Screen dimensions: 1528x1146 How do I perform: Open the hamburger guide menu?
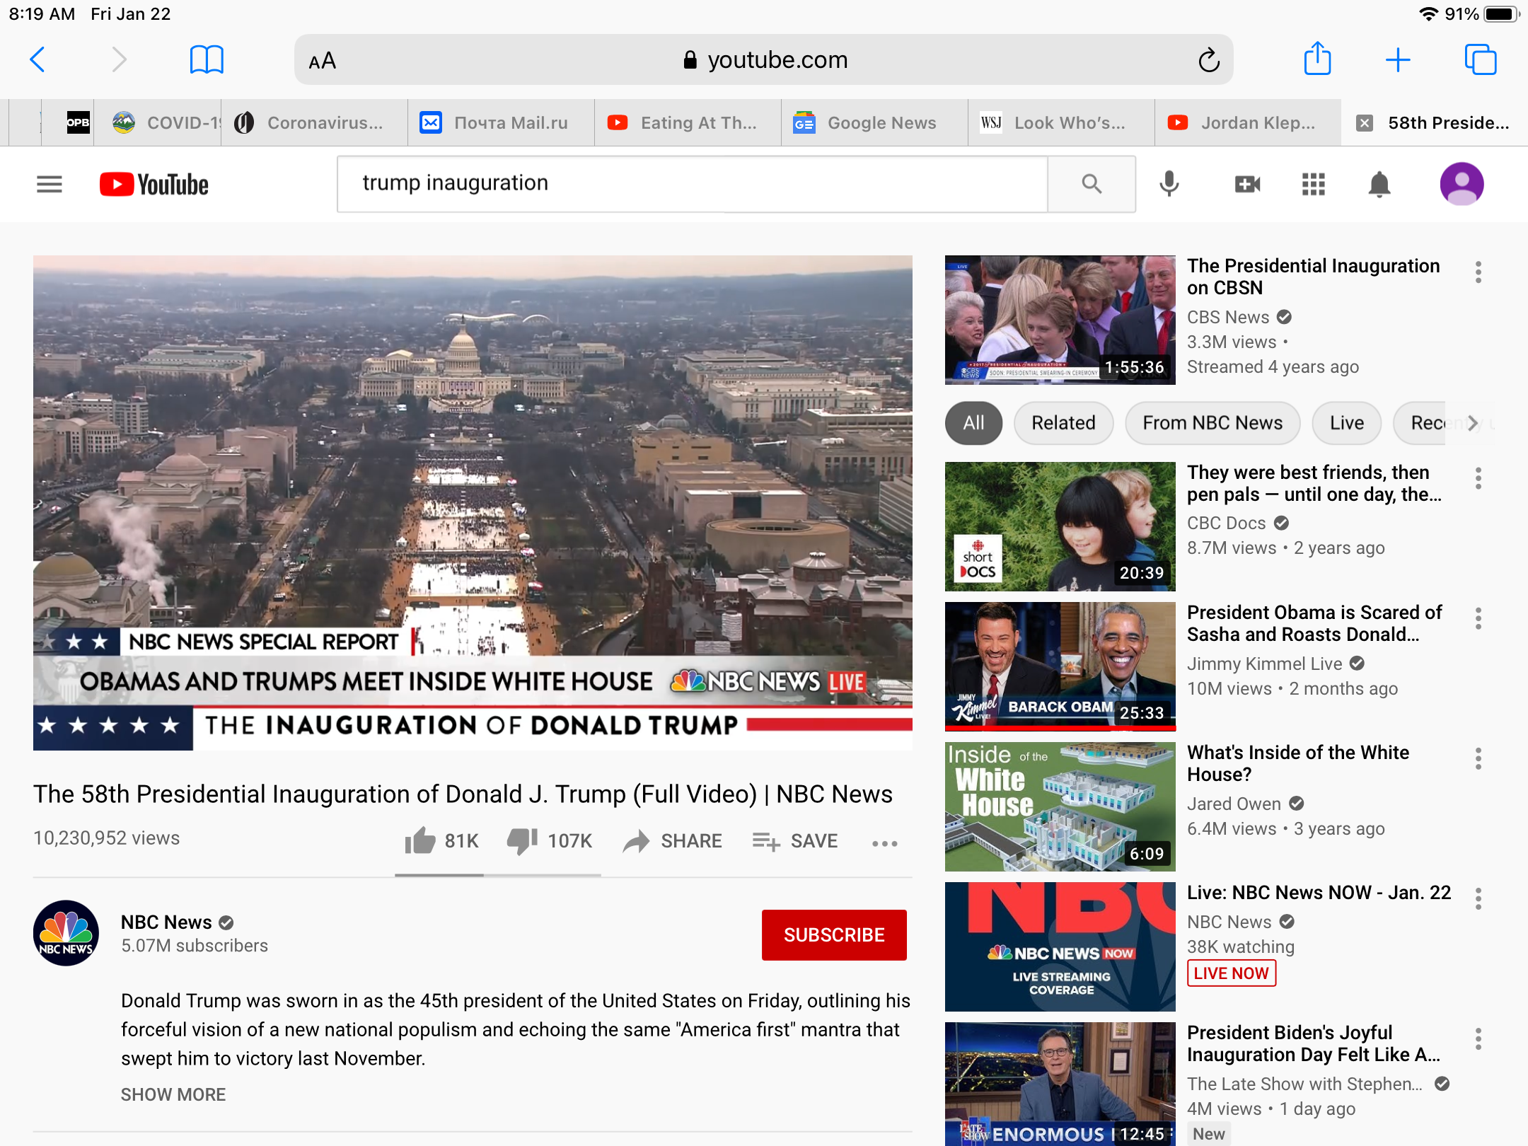click(50, 185)
